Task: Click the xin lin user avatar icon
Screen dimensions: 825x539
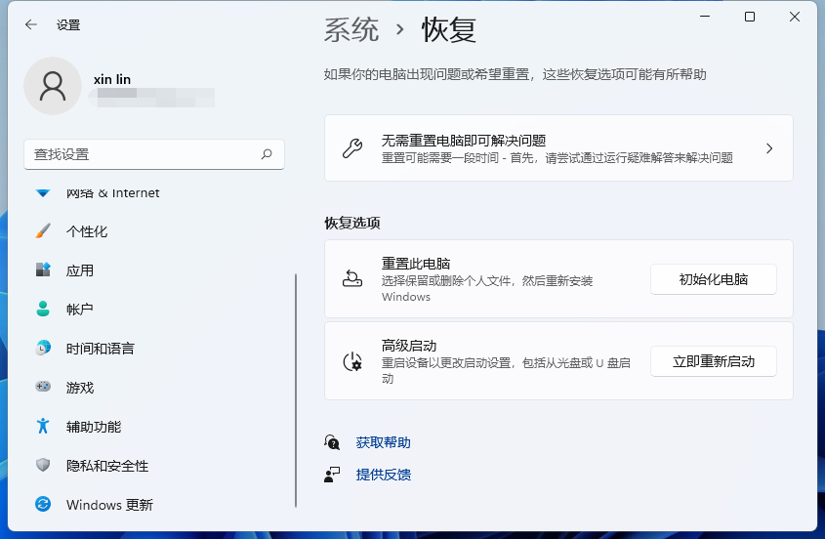Action: (x=53, y=86)
